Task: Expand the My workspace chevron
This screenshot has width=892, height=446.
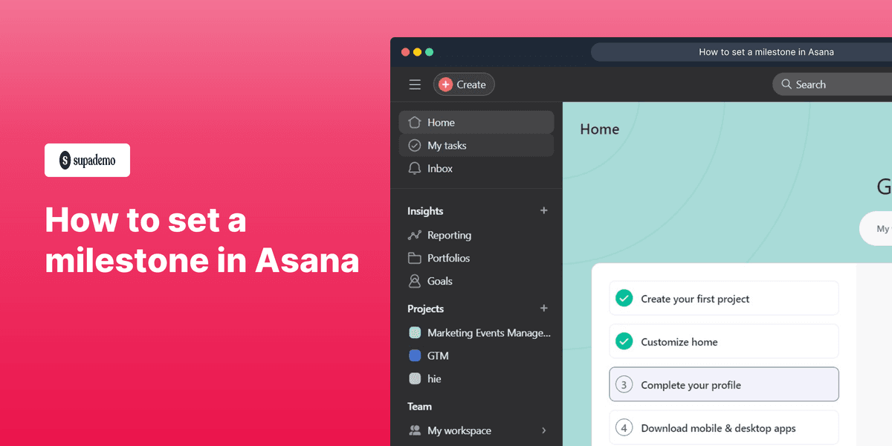Action: pos(543,430)
